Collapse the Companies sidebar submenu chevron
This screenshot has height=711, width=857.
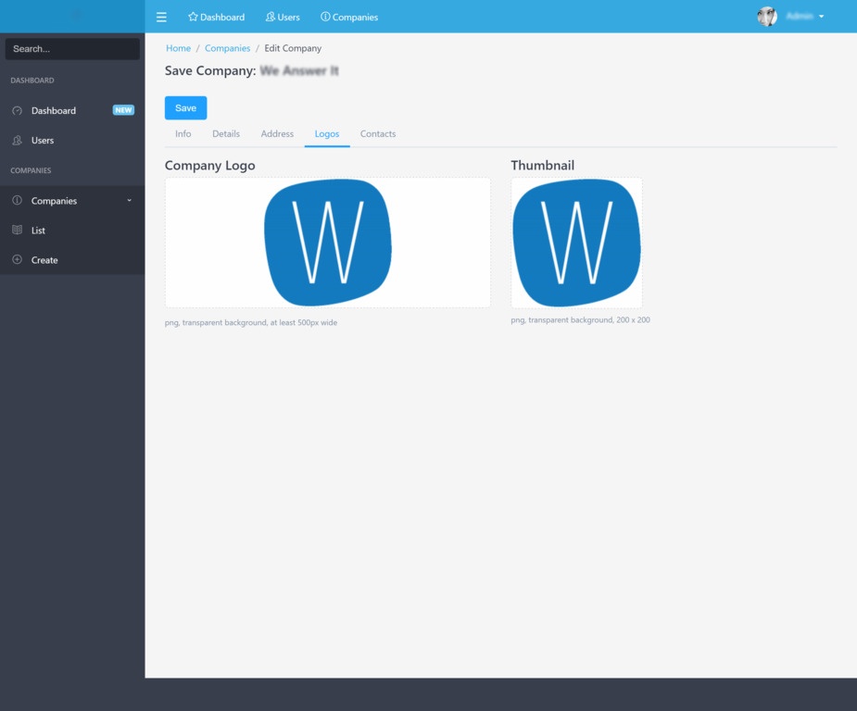click(x=129, y=200)
